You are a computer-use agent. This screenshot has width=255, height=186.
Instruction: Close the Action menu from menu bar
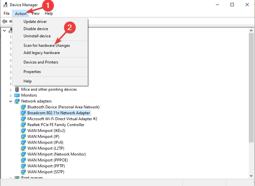click(21, 13)
